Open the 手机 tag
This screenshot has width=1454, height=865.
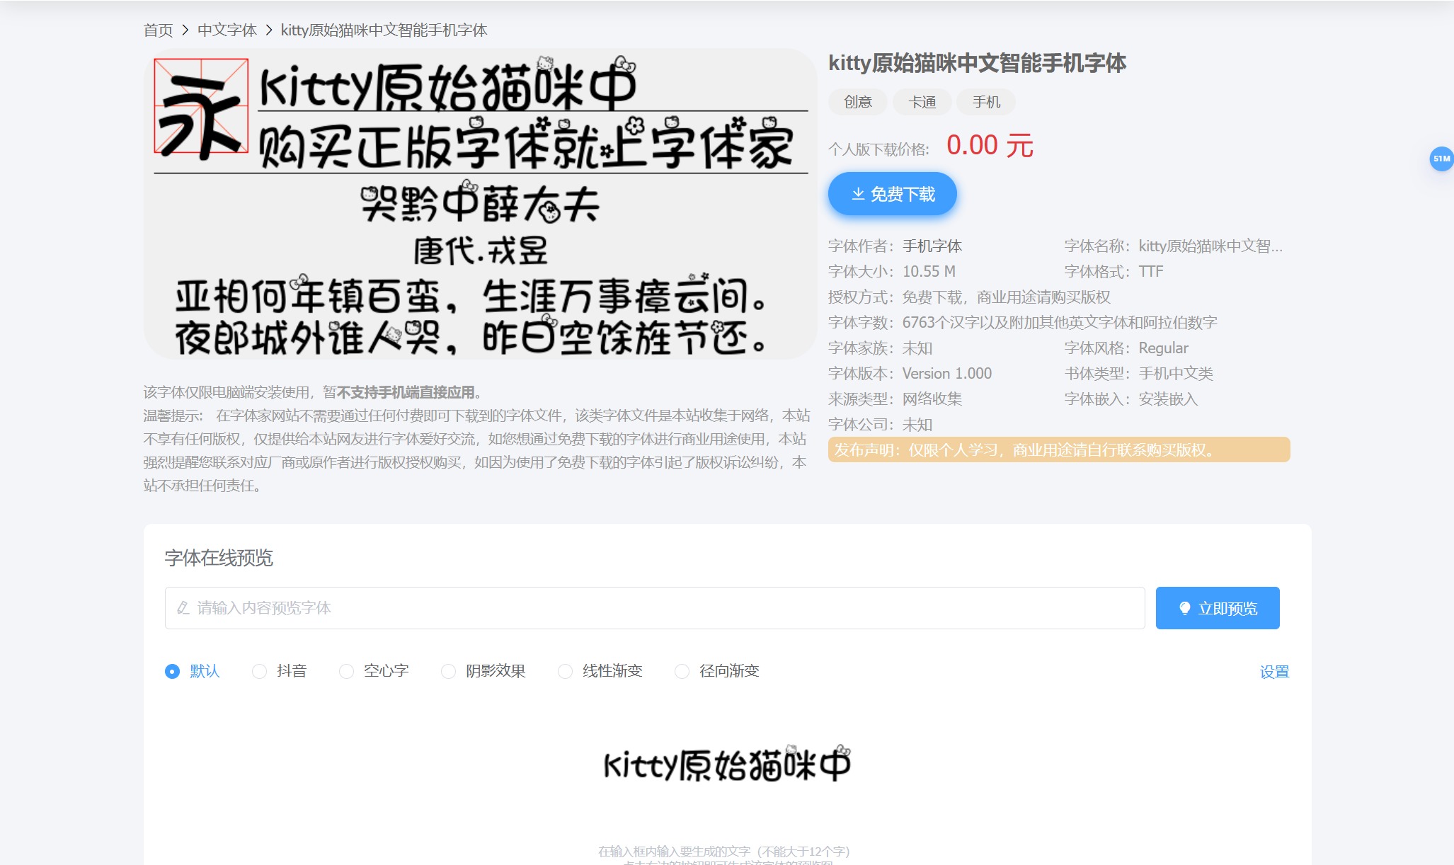pos(986,102)
